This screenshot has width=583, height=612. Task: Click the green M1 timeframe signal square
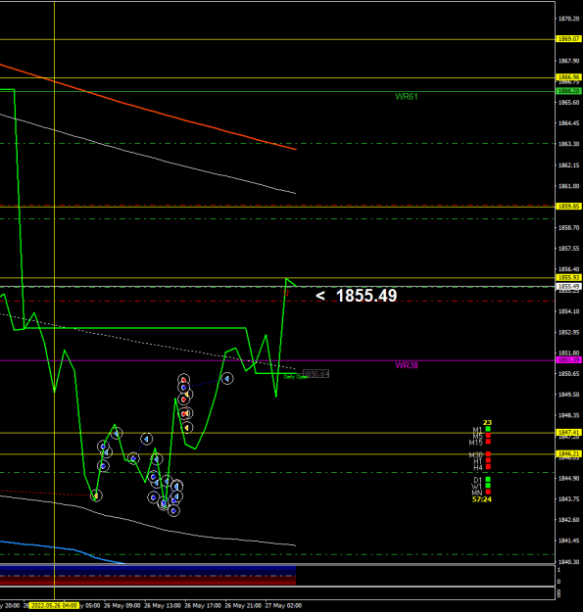click(x=488, y=429)
